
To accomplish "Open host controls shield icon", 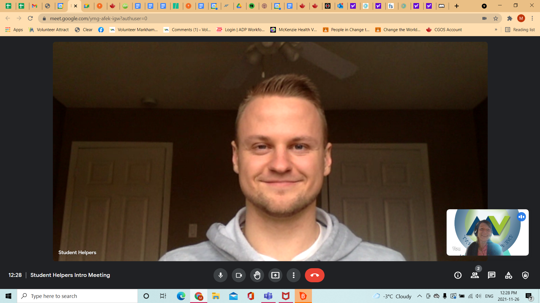I will tap(525, 275).
